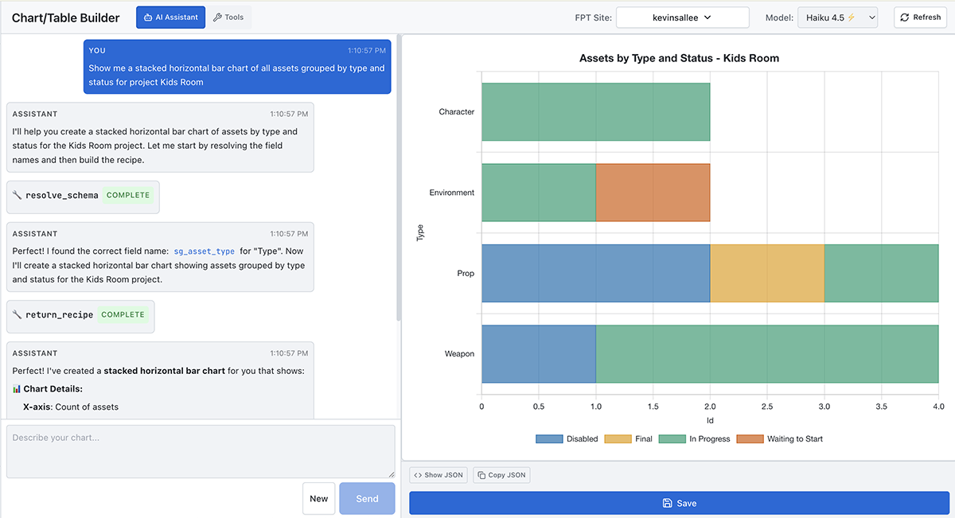Select the orange Waiting to Start color swatch

point(750,438)
